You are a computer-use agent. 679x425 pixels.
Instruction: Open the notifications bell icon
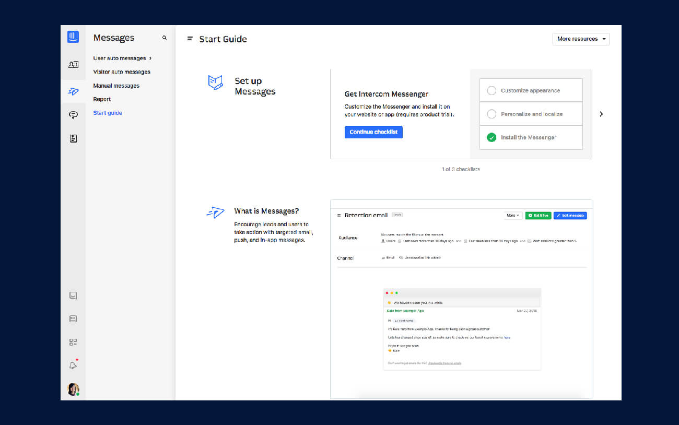[x=73, y=365]
